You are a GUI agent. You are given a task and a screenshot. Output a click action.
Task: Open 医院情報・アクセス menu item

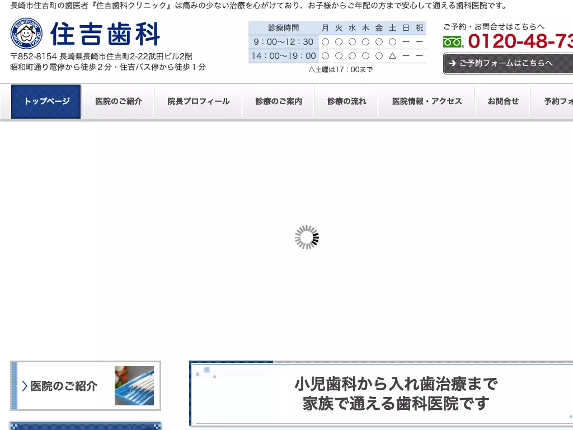(x=427, y=102)
